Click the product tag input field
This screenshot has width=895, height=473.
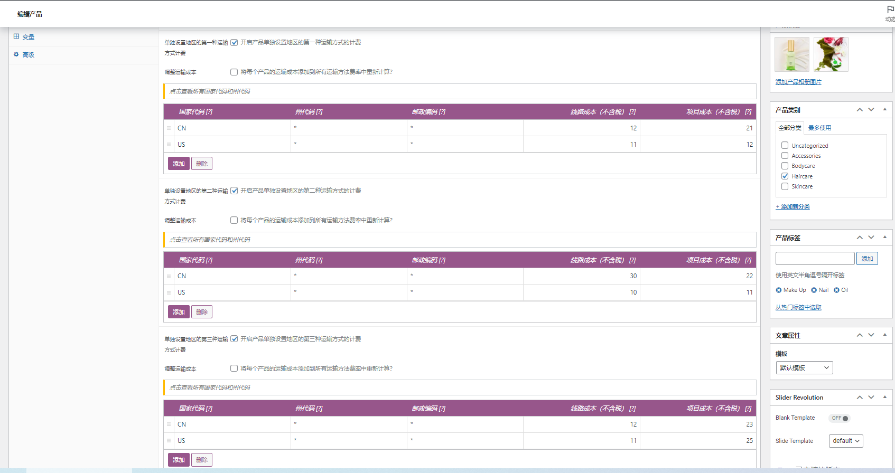tap(815, 259)
